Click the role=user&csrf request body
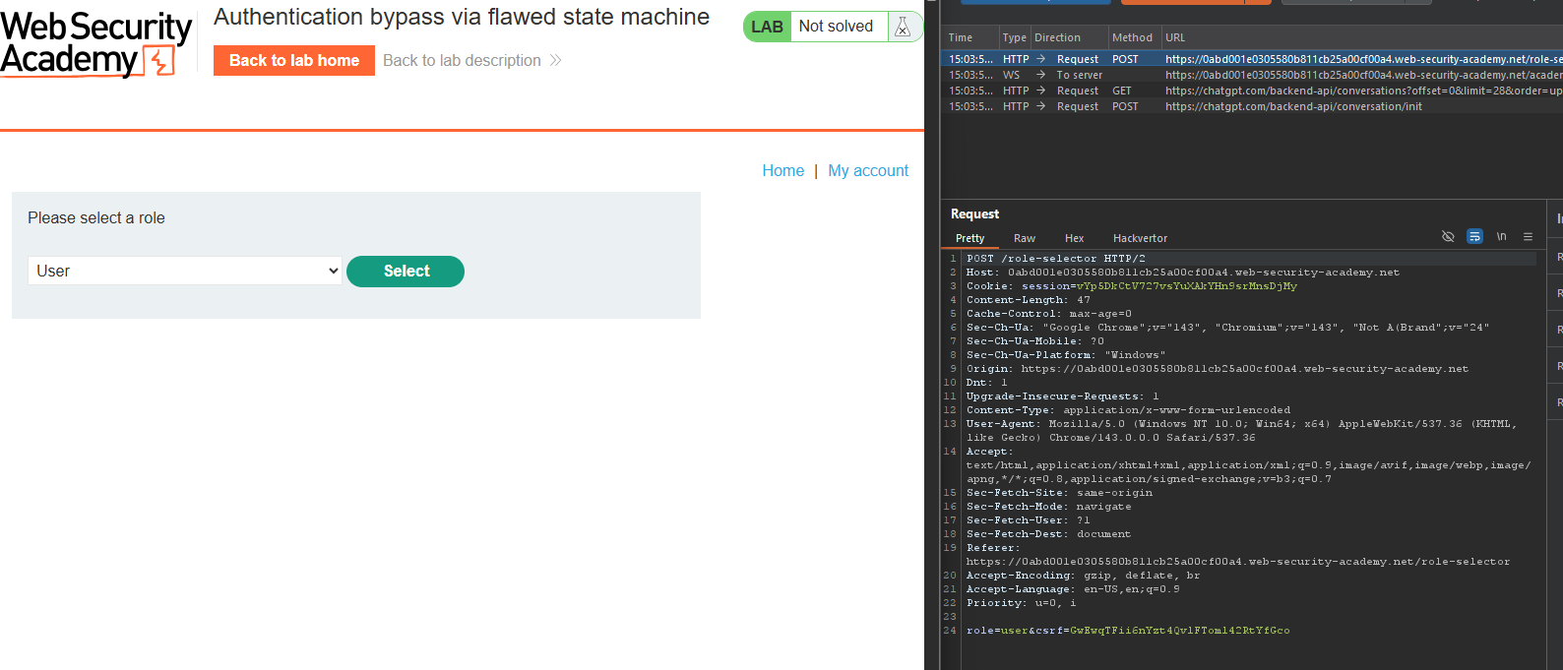The width and height of the screenshot is (1563, 670). [x=1127, y=631]
